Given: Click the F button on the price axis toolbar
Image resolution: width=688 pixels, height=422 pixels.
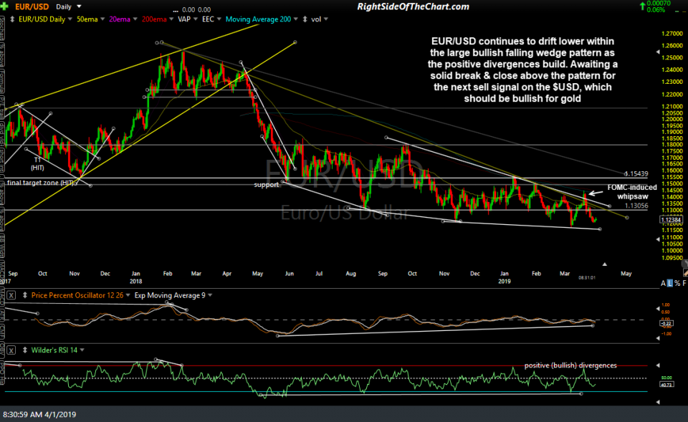Looking at the screenshot, I should (x=684, y=282).
